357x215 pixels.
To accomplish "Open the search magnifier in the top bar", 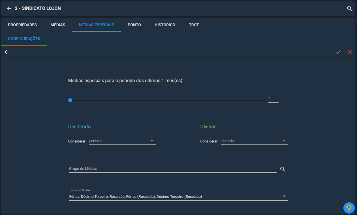I will click(349, 8).
